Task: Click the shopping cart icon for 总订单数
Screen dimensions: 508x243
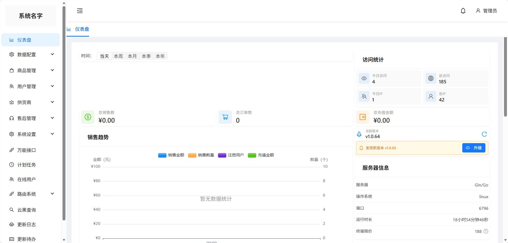Action: tap(225, 117)
